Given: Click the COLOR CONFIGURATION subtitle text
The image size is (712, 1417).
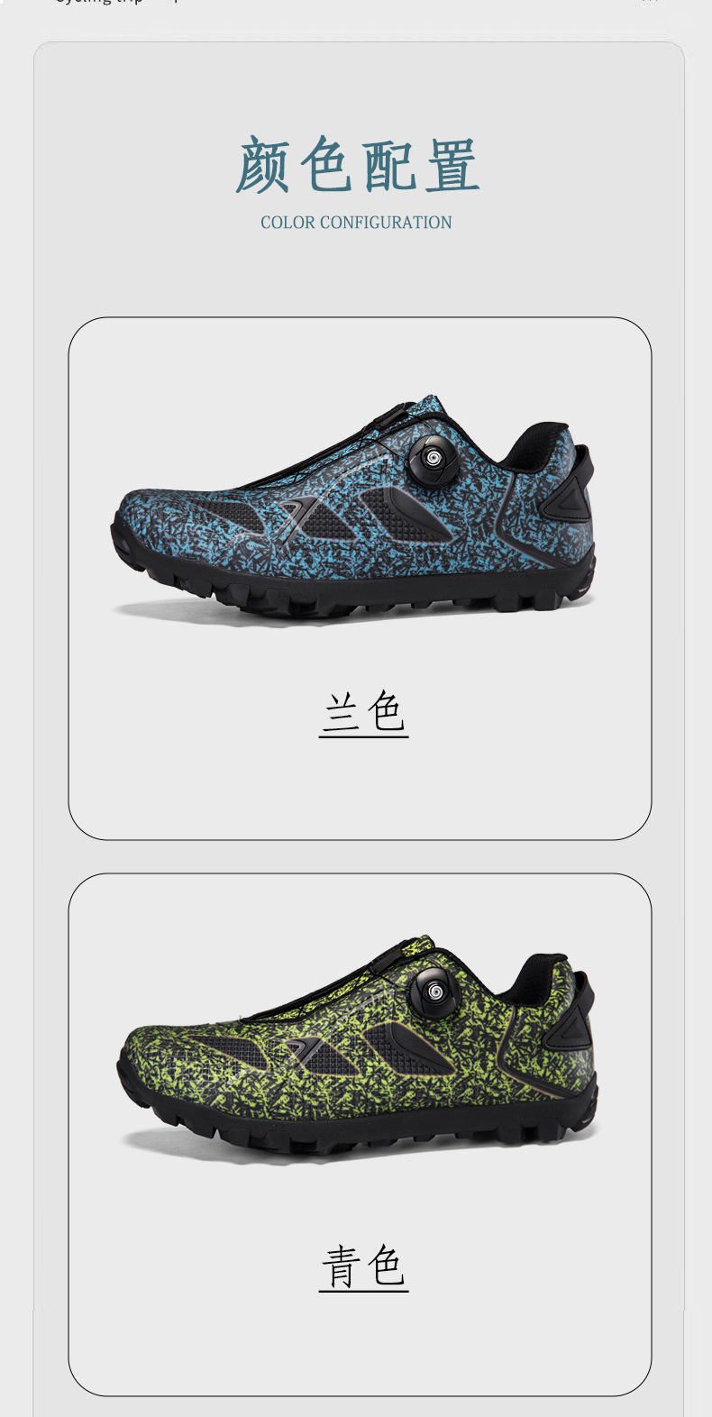Looking at the screenshot, I should coord(356,223).
